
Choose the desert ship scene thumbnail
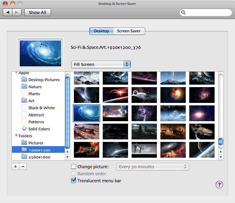87,131
